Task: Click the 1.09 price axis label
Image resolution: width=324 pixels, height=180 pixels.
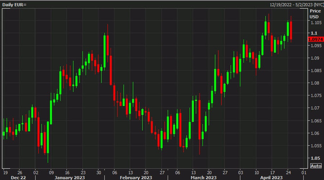Action: pyautogui.click(x=315, y=58)
